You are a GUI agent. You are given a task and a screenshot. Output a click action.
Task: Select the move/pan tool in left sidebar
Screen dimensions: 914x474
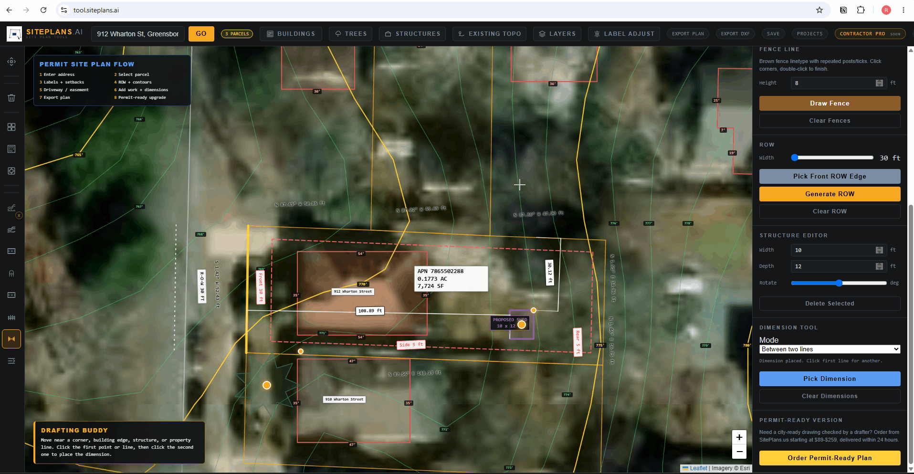pos(11,62)
